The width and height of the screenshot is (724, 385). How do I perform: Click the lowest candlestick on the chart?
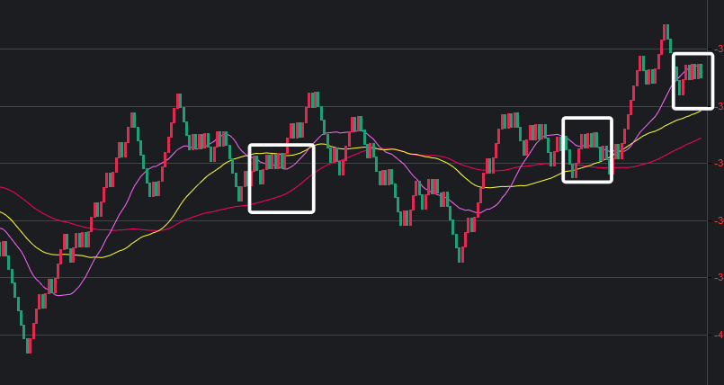29,345
